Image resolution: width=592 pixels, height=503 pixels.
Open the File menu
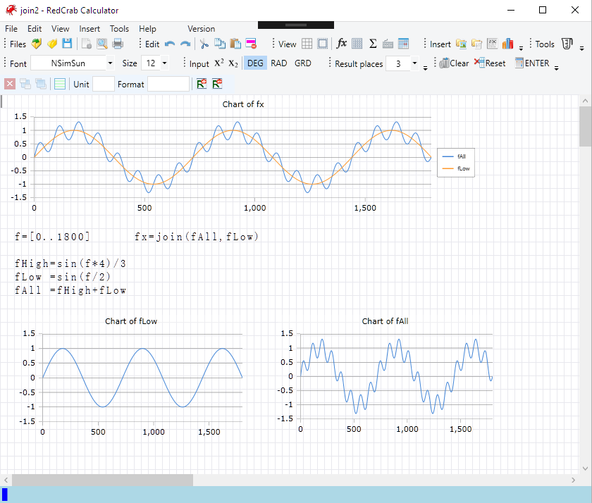pyautogui.click(x=11, y=29)
